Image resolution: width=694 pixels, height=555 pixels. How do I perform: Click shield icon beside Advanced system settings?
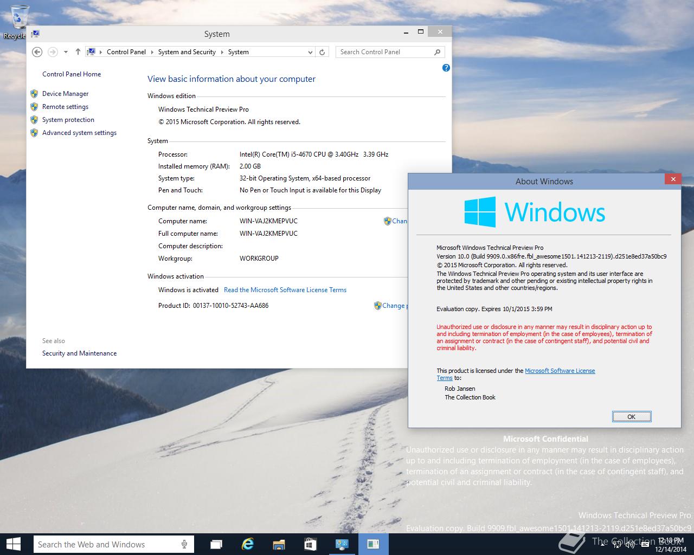coord(34,133)
